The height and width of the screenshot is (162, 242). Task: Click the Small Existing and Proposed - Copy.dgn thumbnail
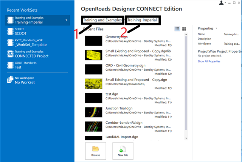coord(93,83)
